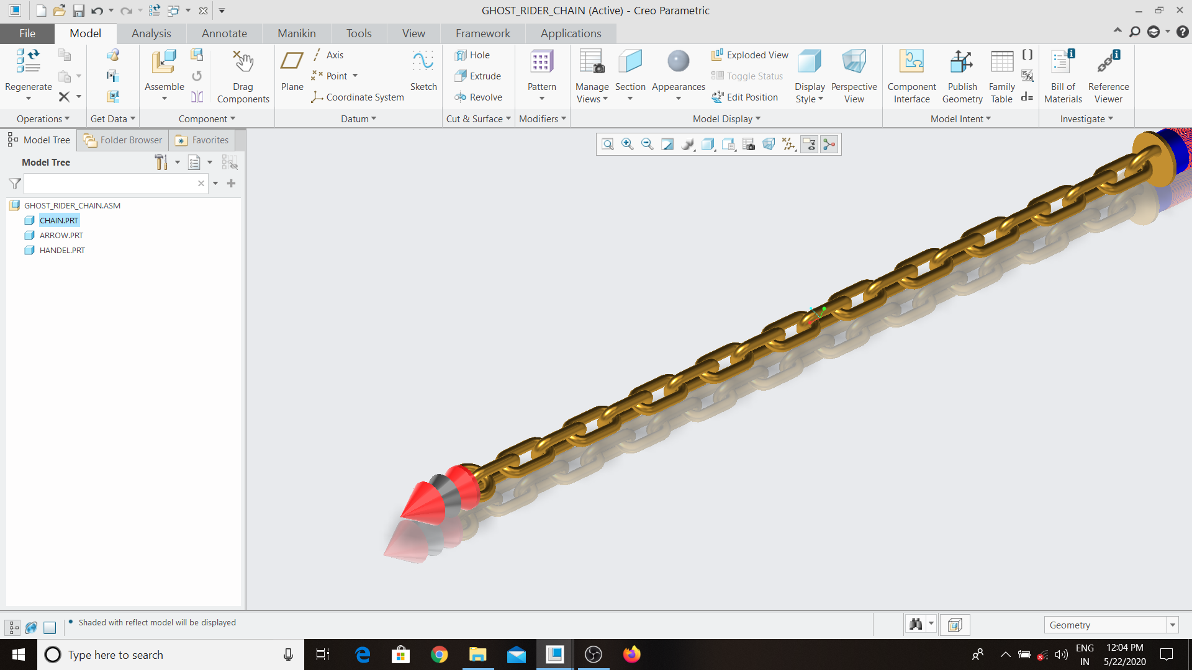Create a datum Axis
Image resolution: width=1192 pixels, height=670 pixels.
pyautogui.click(x=327, y=55)
